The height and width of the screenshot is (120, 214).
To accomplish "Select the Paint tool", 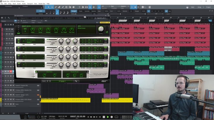I will pyautogui.click(x=63, y=7).
